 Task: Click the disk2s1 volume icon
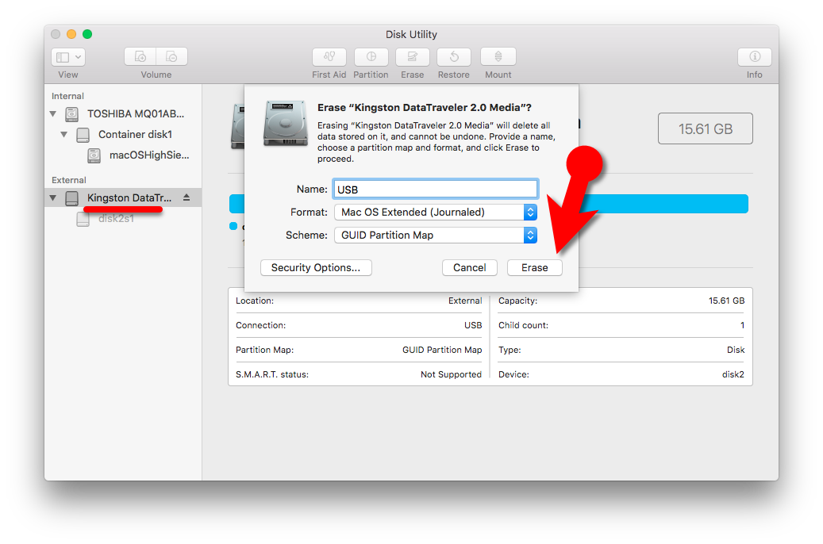[83, 220]
